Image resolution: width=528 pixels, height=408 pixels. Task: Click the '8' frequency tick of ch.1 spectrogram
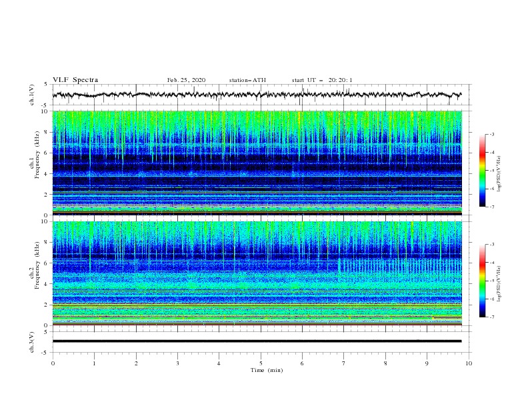pyautogui.click(x=47, y=132)
